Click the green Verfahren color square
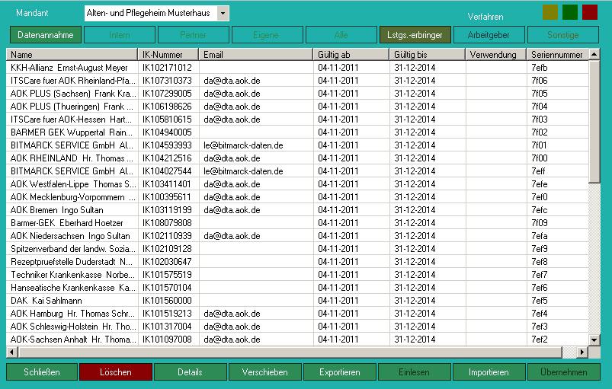Screen dimensions: 612x389 (x=570, y=12)
